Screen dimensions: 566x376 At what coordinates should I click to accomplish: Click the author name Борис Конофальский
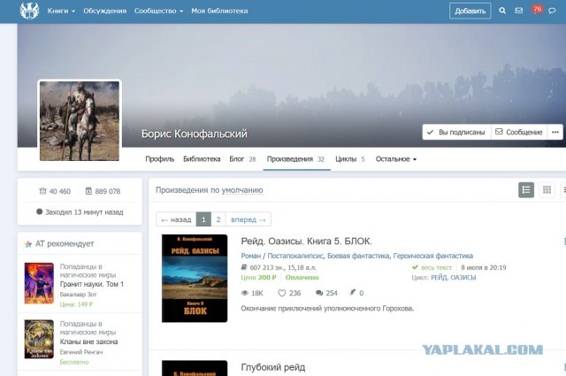click(x=195, y=134)
